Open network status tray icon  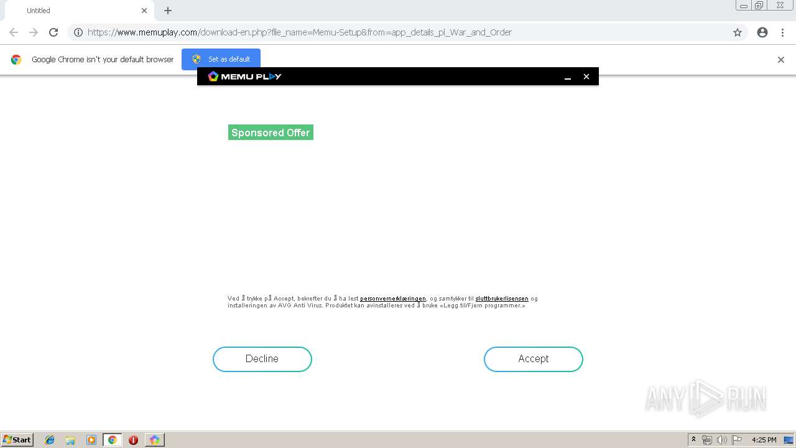707,440
